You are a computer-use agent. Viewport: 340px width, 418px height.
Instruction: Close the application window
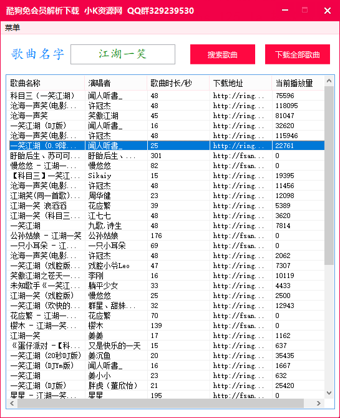click(x=328, y=11)
